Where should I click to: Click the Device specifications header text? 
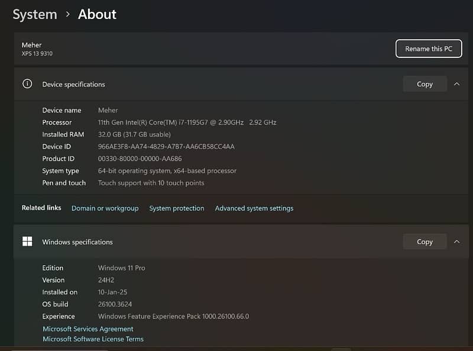click(73, 84)
